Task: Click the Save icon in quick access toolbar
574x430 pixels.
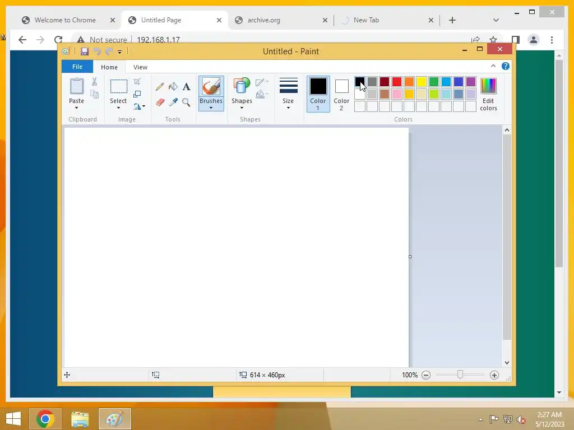Action: 85,52
